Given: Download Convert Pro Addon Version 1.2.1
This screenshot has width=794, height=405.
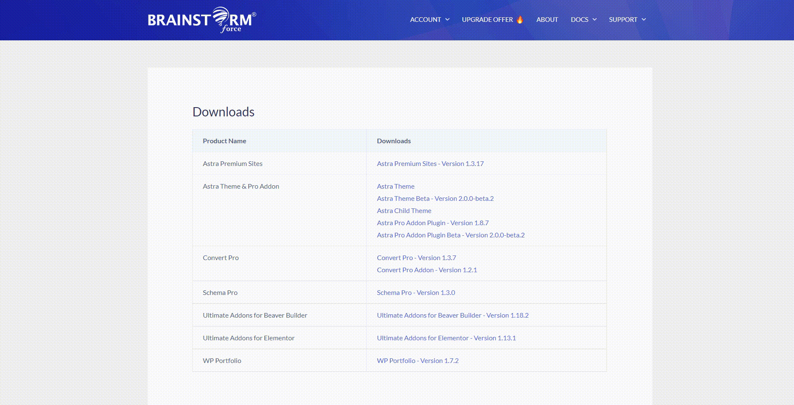Looking at the screenshot, I should pyautogui.click(x=427, y=270).
